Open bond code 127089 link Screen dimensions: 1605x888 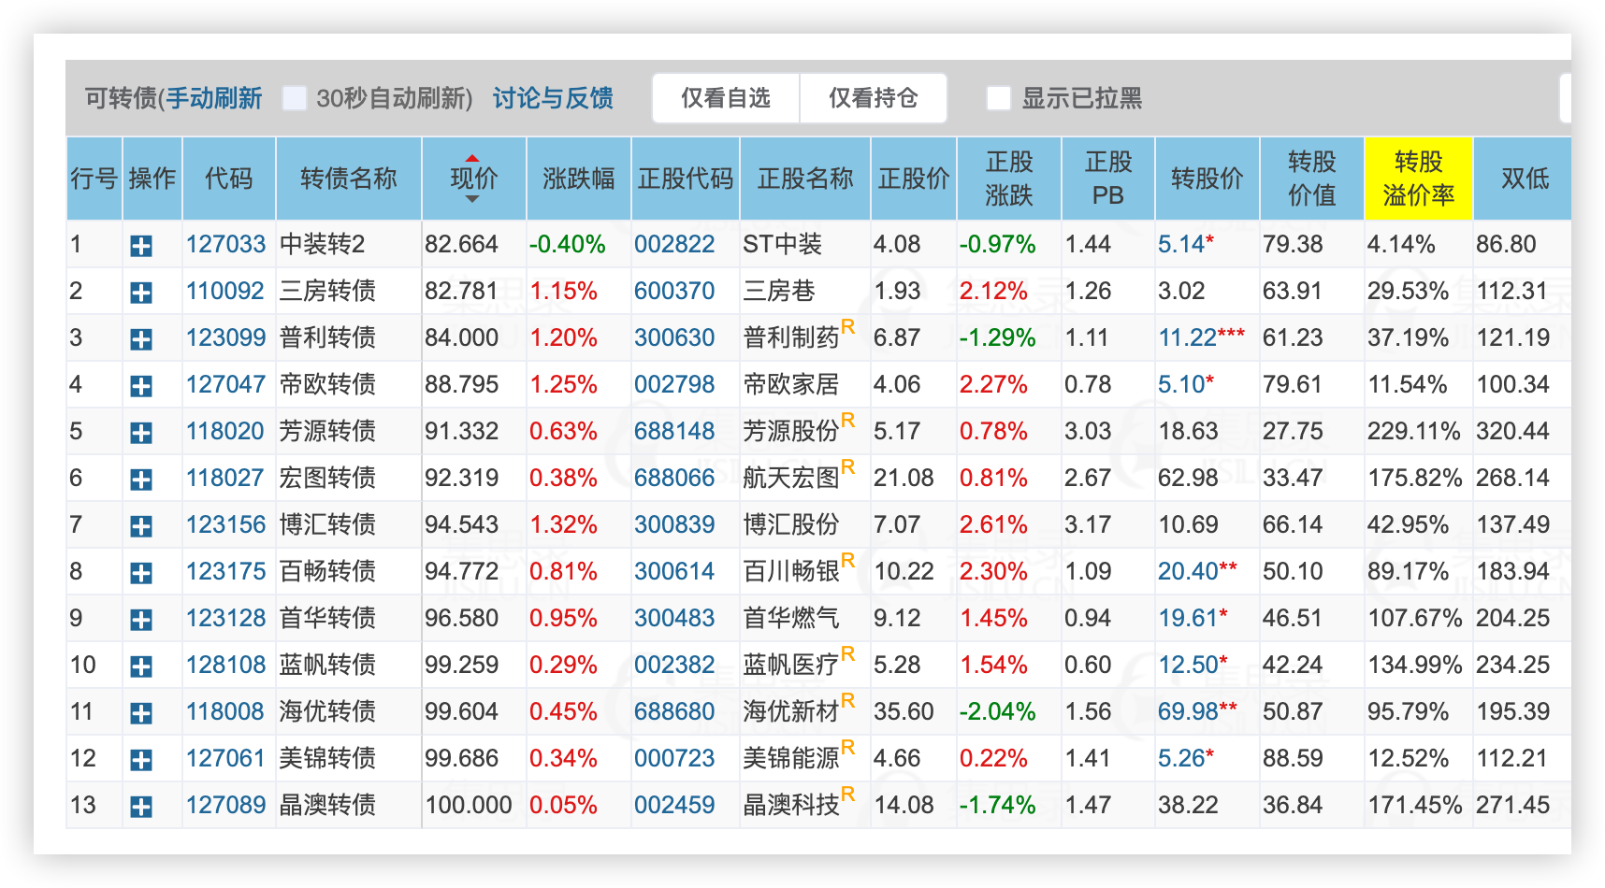click(x=226, y=806)
